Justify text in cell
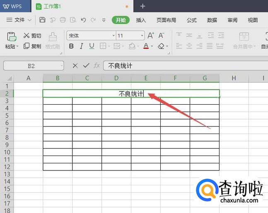 click(x=210, y=46)
